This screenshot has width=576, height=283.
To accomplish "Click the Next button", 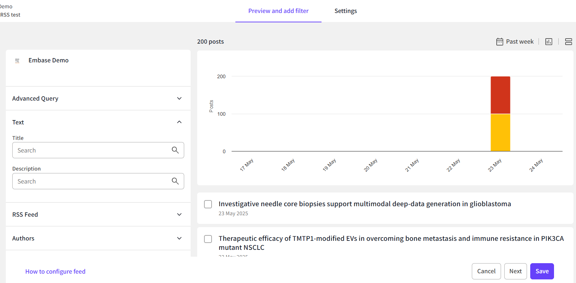I will point(515,271).
